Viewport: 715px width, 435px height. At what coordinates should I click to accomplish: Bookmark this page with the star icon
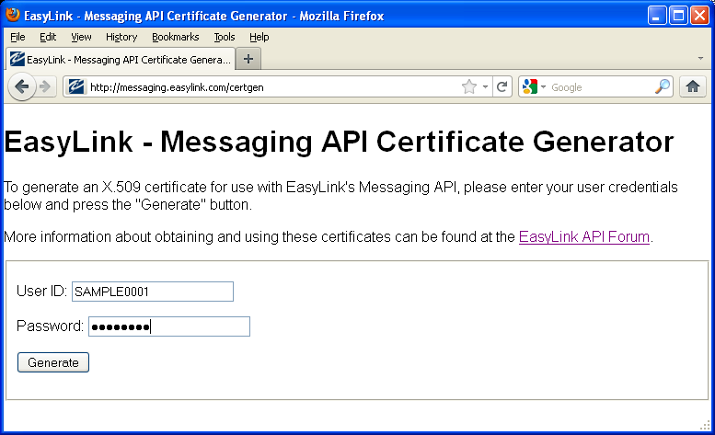point(469,86)
